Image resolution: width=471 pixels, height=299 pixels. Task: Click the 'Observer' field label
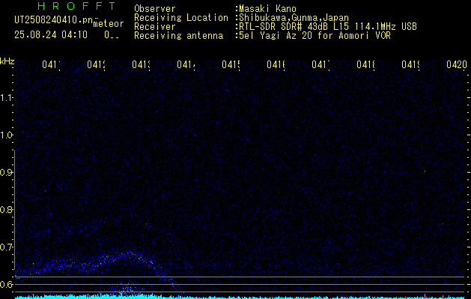(x=155, y=8)
